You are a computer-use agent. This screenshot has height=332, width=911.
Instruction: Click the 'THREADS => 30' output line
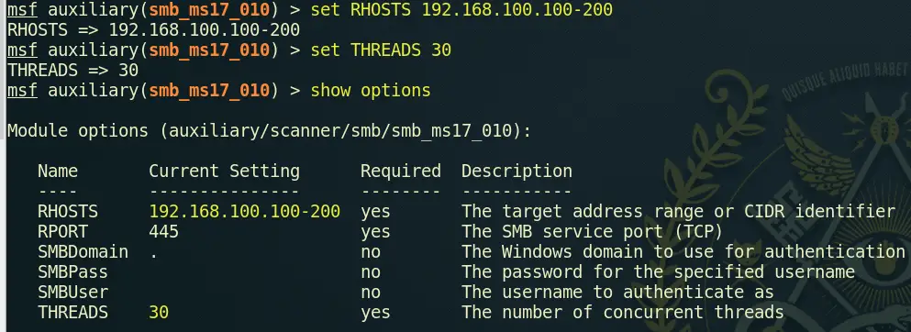click(72, 71)
